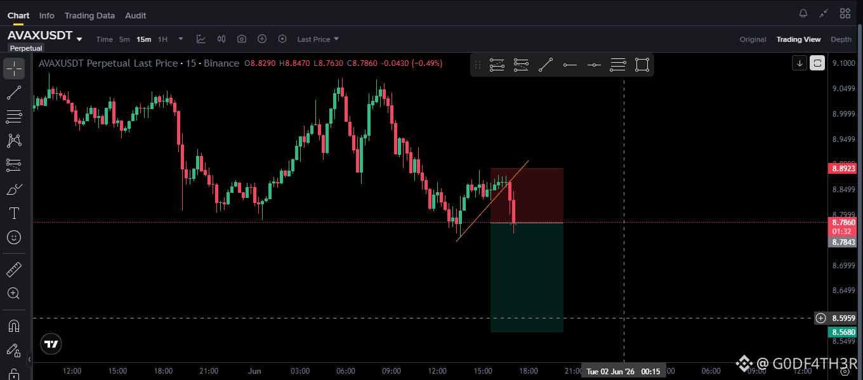Open the emoji/icons tool
The height and width of the screenshot is (380, 863).
tap(14, 237)
